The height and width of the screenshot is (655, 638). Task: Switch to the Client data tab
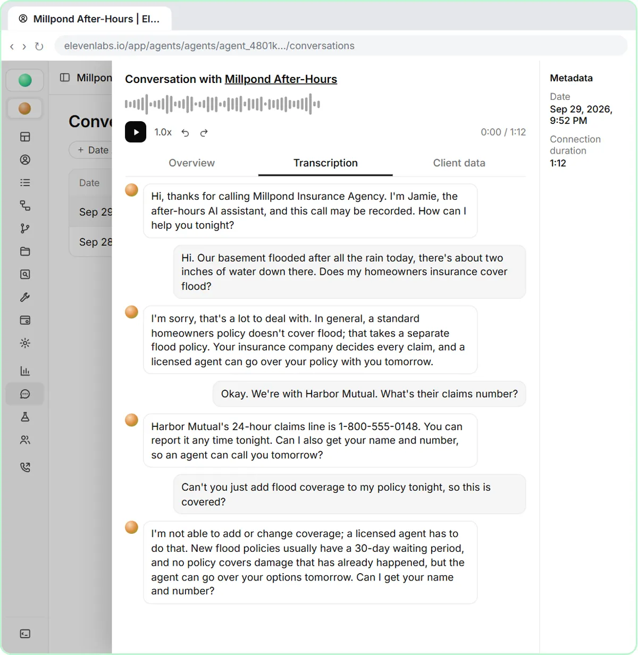(459, 163)
